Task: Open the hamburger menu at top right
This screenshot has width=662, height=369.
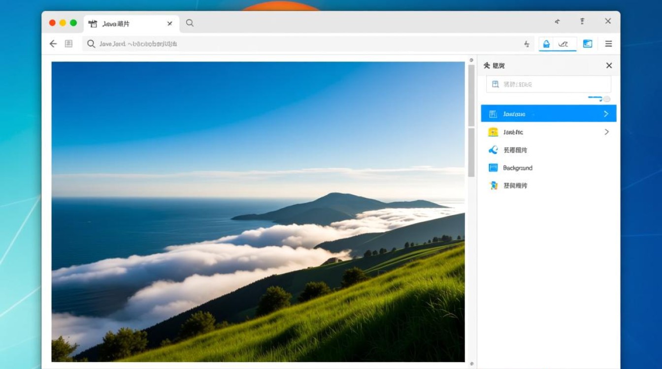Action: 608,44
